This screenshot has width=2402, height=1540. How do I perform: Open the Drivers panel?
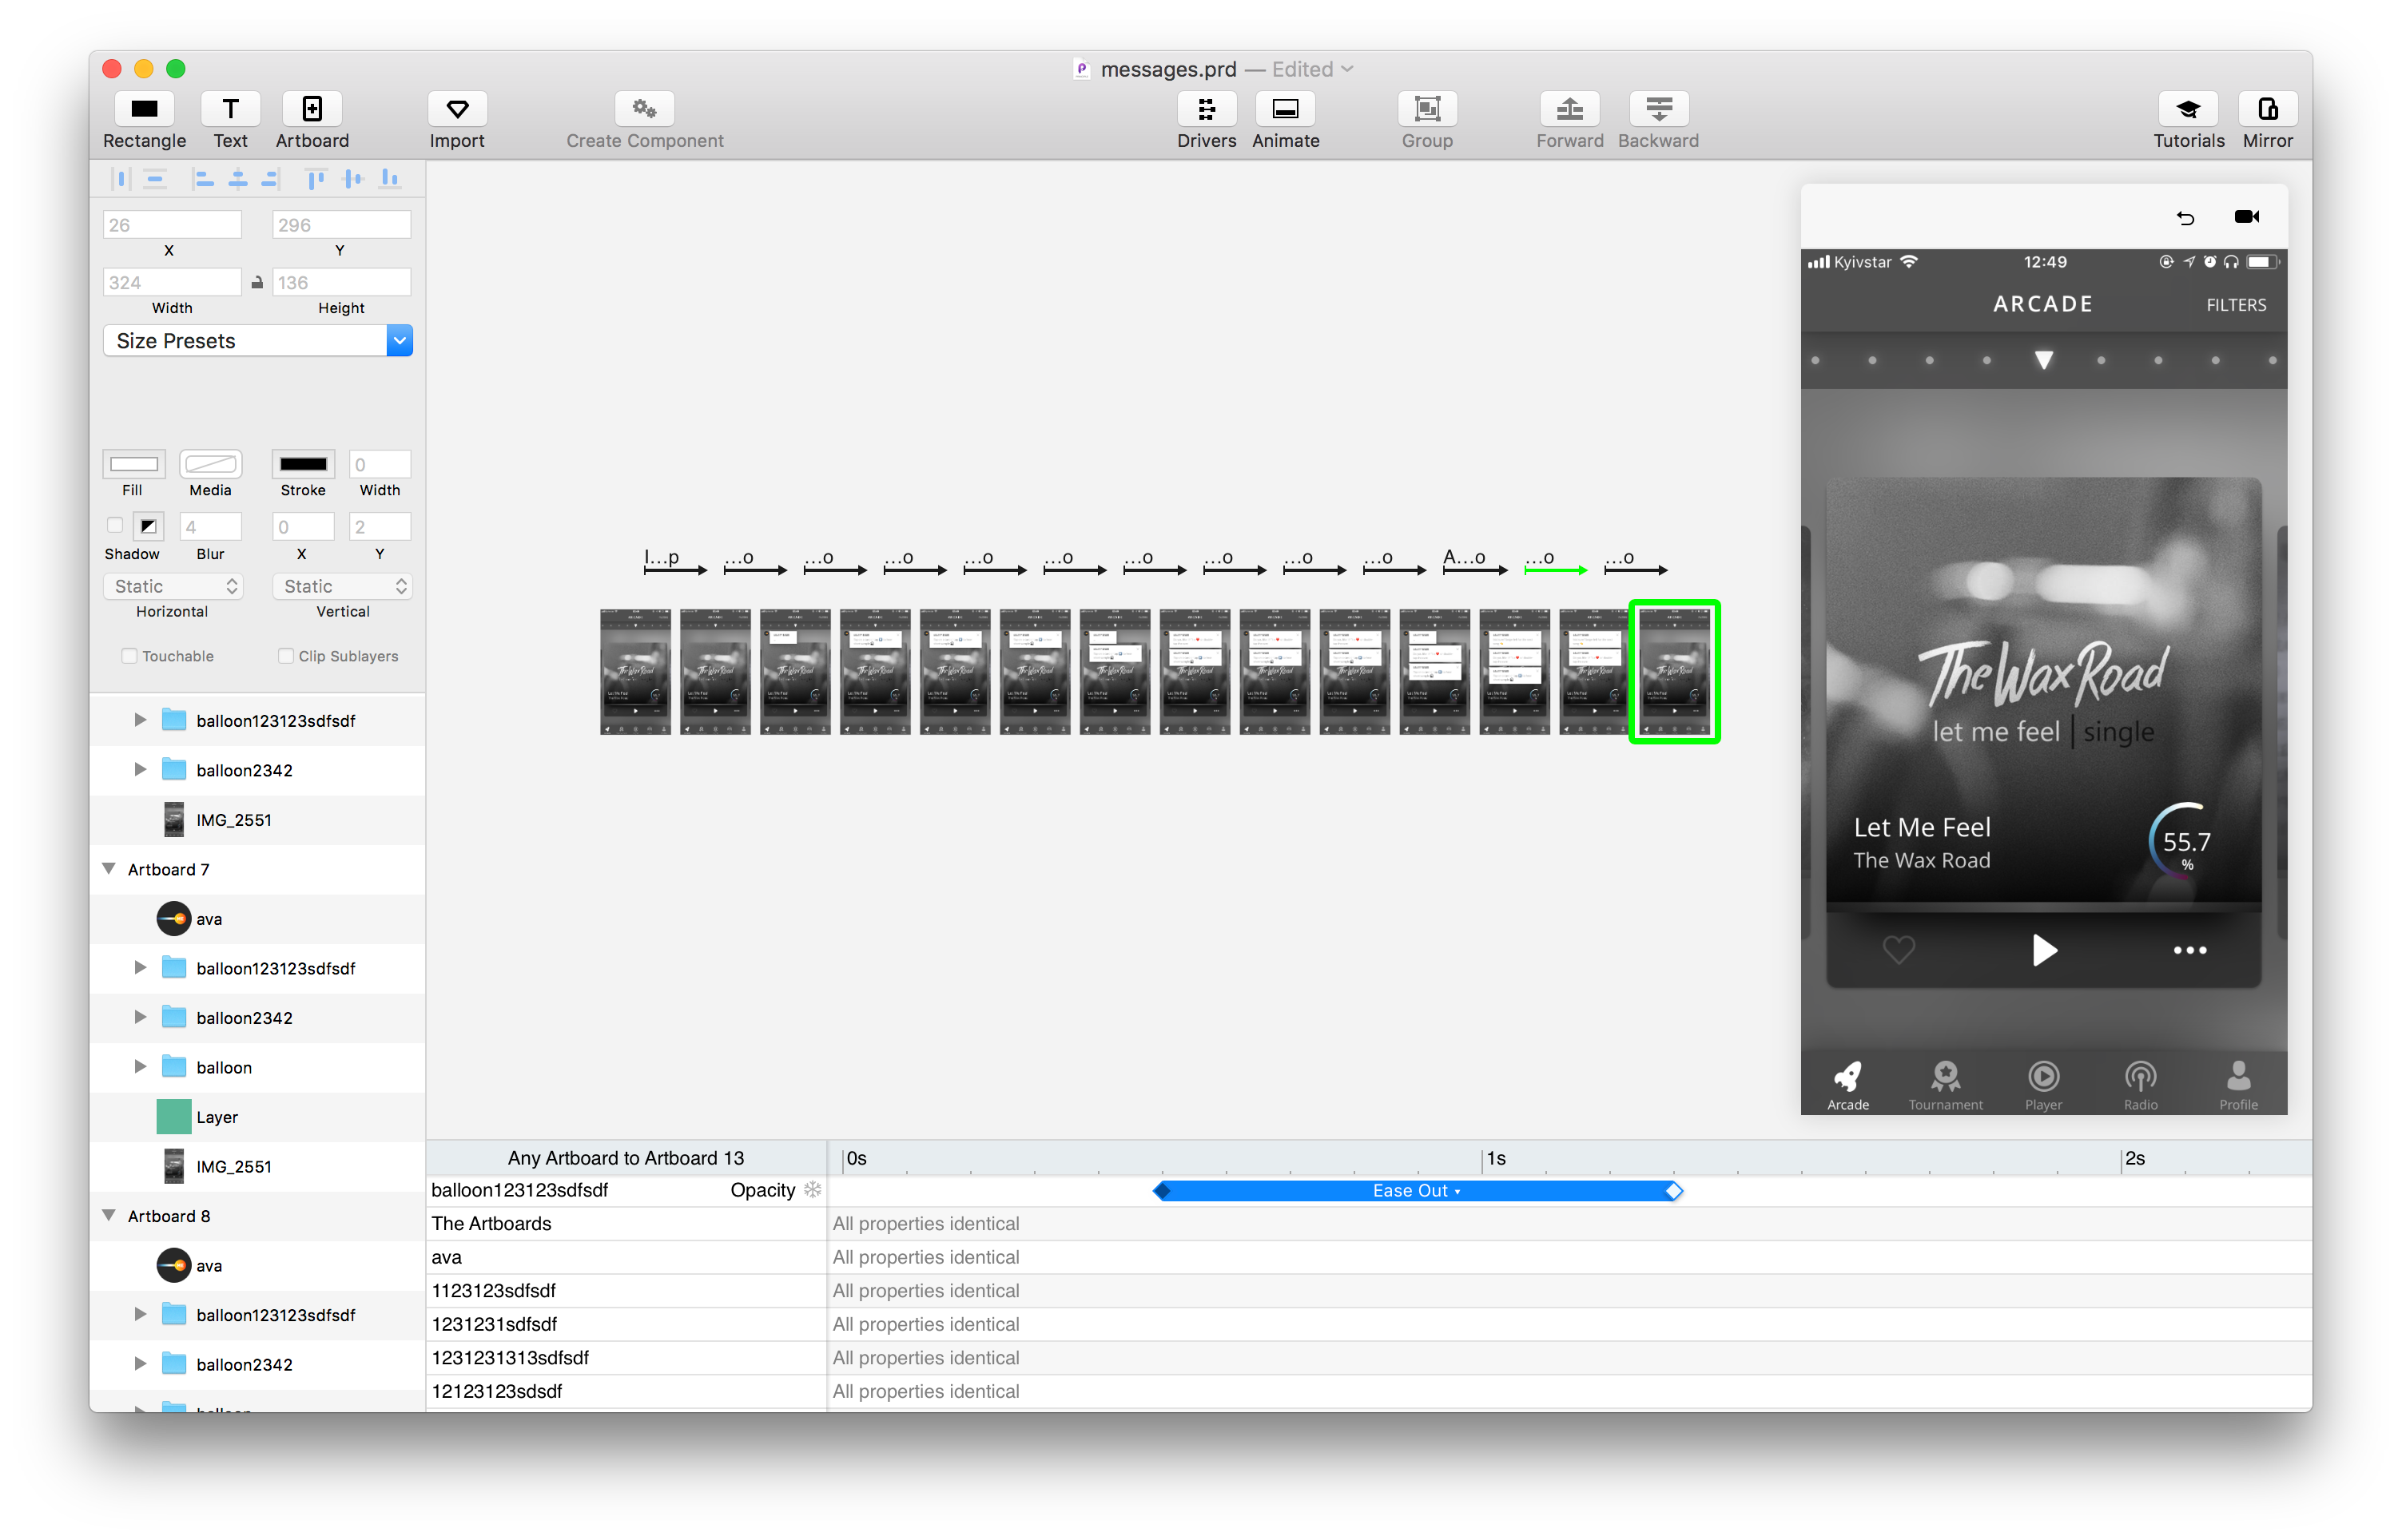1207,108
